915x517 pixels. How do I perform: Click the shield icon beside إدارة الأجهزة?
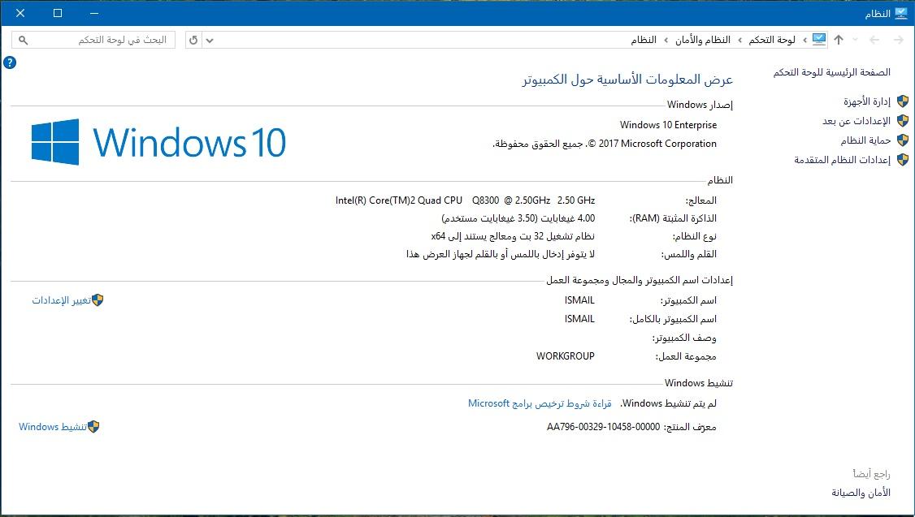click(903, 101)
